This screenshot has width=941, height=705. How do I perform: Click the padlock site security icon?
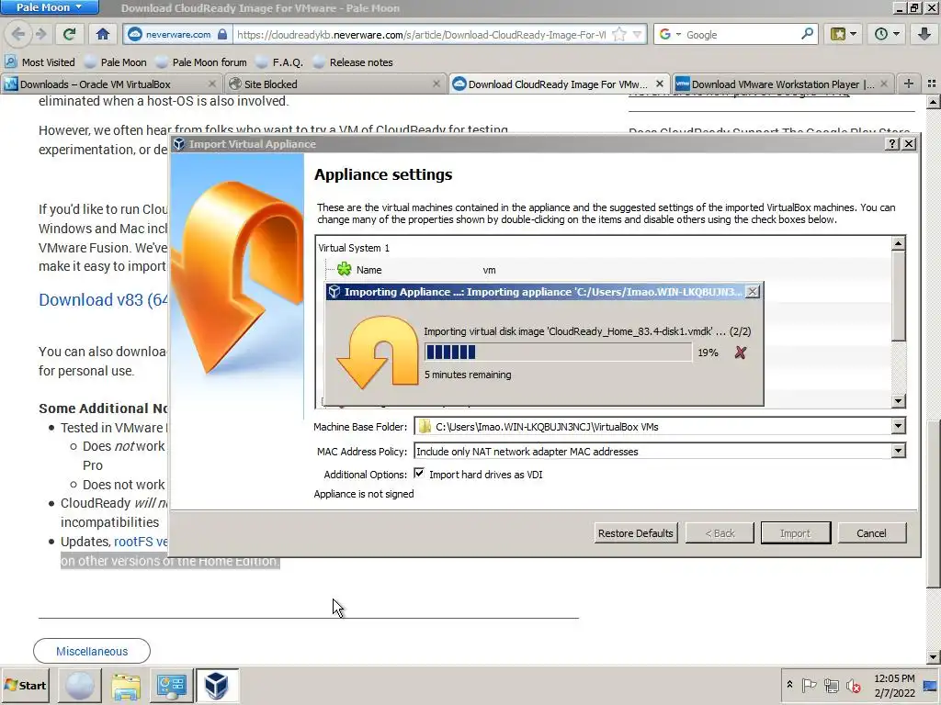[222, 34]
